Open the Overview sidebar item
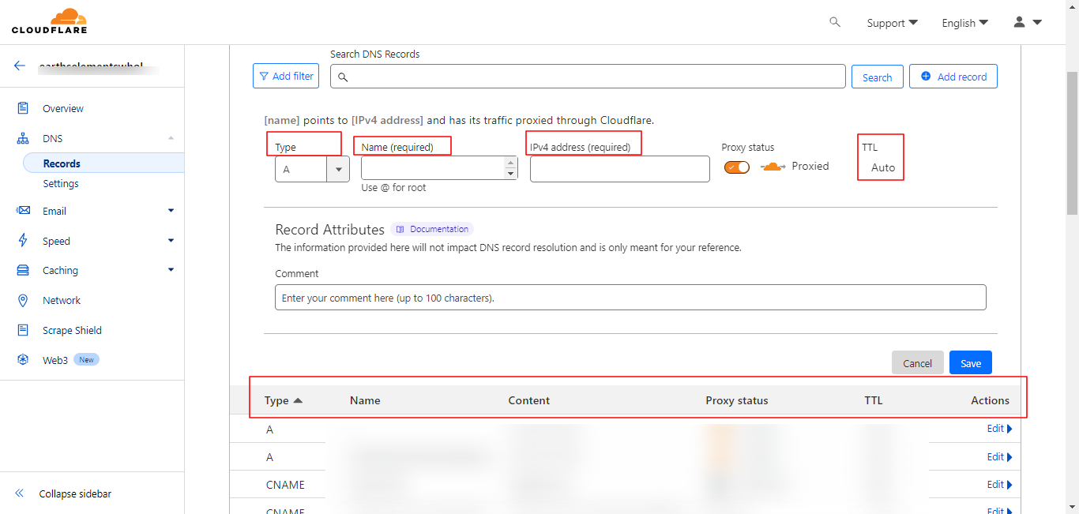1079x514 pixels. [63, 108]
